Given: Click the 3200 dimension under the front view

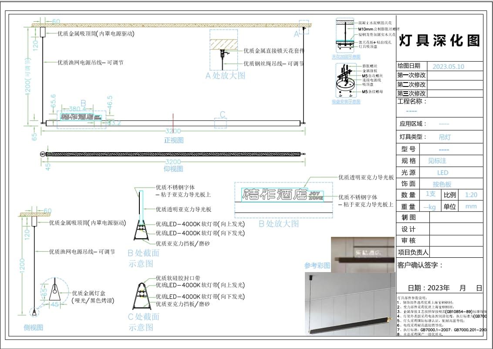Looking at the screenshot, I should click(x=173, y=131).
